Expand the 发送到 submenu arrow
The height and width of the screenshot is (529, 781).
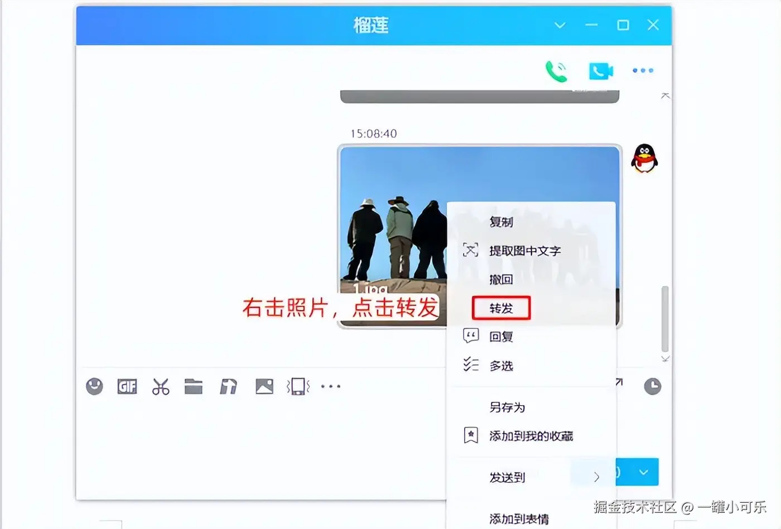point(596,477)
